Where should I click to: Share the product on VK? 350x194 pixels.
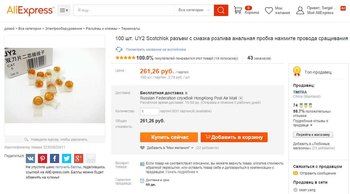(30, 158)
